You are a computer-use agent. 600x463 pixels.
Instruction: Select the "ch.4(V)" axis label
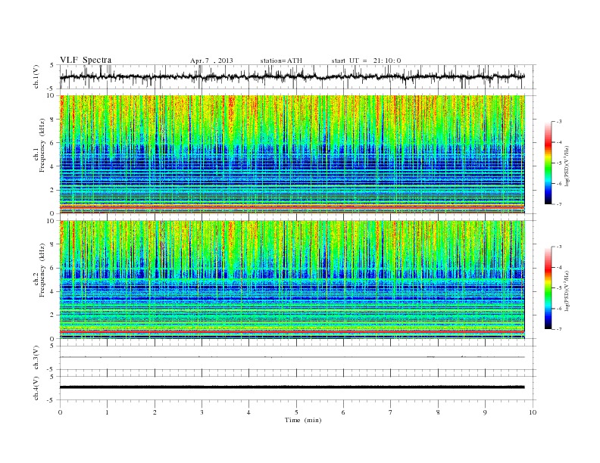coord(36,388)
